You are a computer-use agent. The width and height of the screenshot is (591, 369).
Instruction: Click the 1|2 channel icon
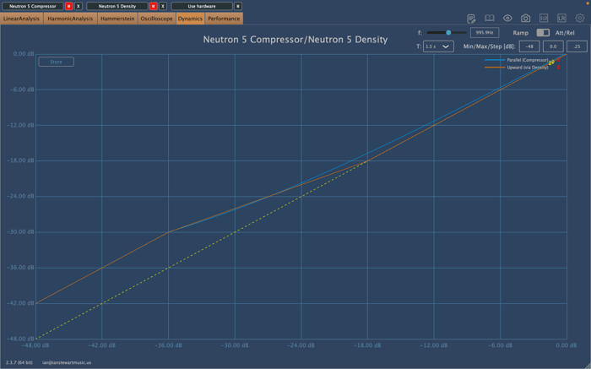point(544,18)
